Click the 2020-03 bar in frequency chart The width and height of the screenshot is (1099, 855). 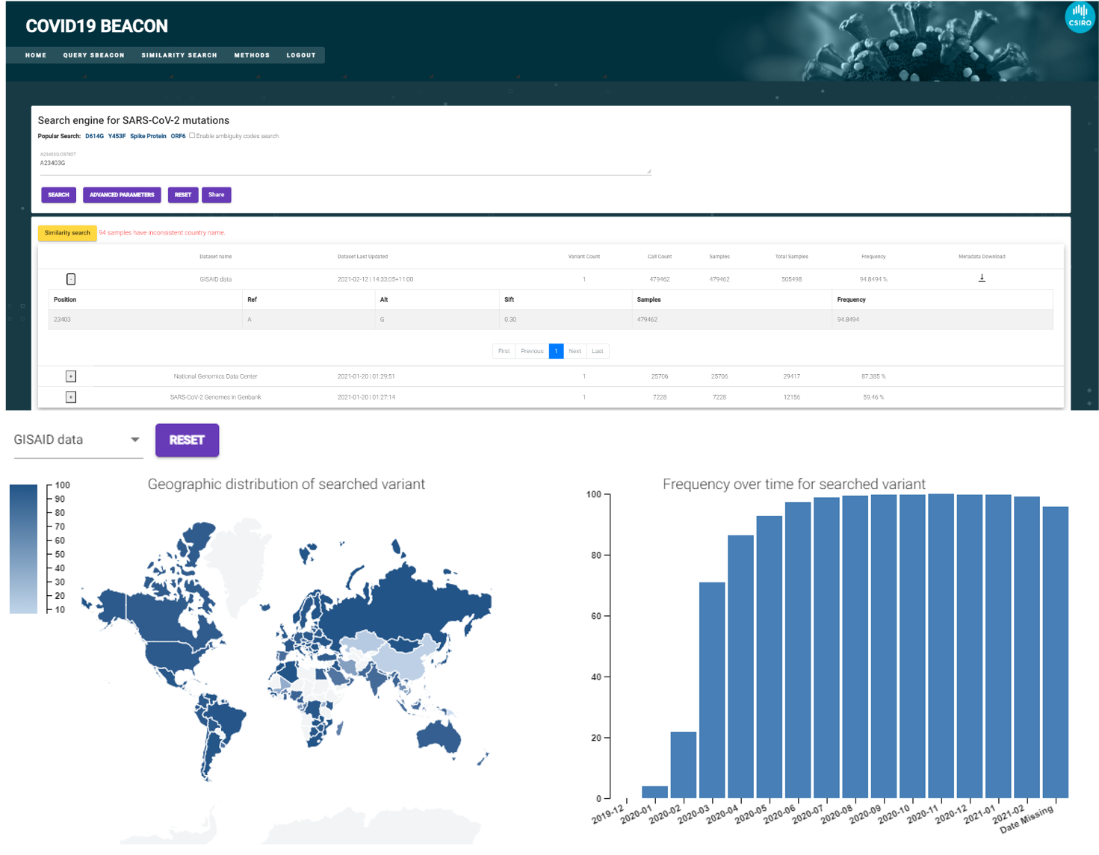tap(712, 689)
